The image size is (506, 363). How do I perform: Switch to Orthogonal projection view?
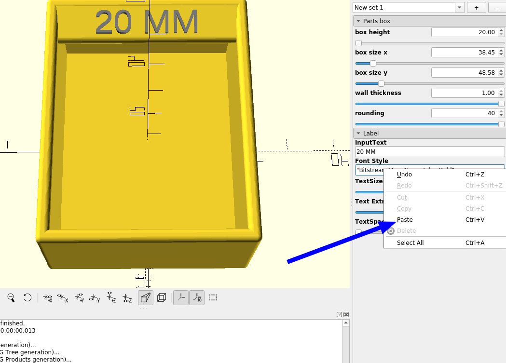tap(161, 297)
